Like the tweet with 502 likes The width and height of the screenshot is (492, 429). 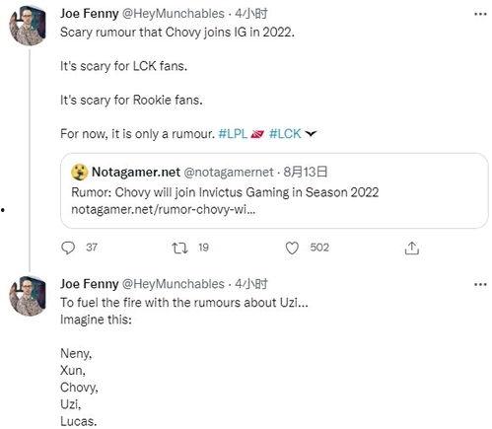[292, 248]
